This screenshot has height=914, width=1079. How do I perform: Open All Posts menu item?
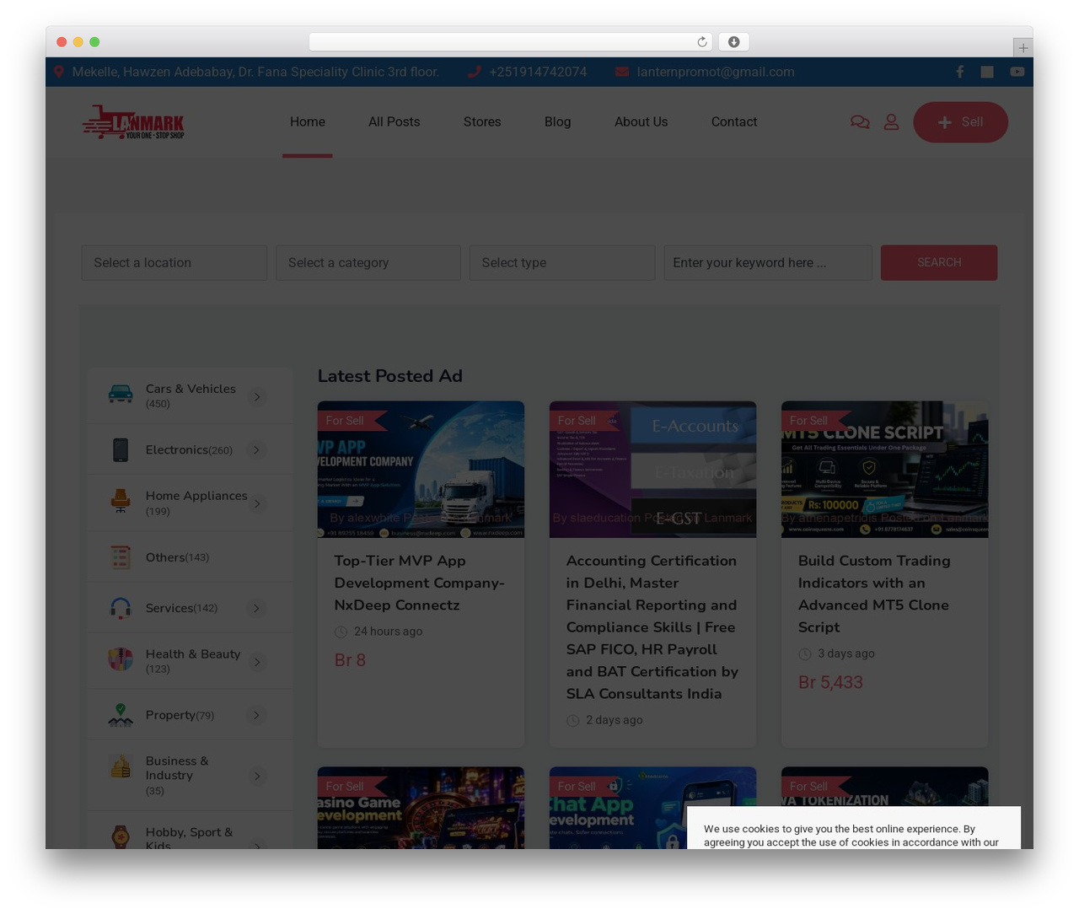(394, 122)
